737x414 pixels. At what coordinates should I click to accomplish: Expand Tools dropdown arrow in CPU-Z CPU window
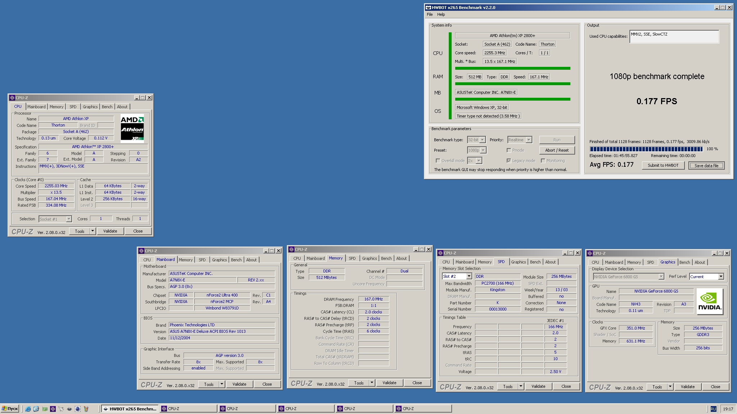tap(93, 231)
